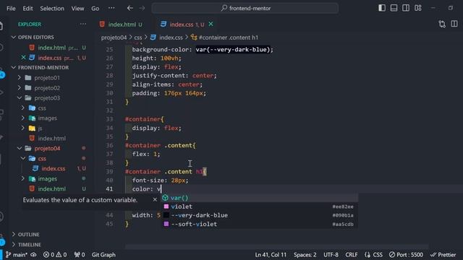The width and height of the screenshot is (463, 260).
Task: Show more menu bar items ellipsis
Action: pos(111,8)
